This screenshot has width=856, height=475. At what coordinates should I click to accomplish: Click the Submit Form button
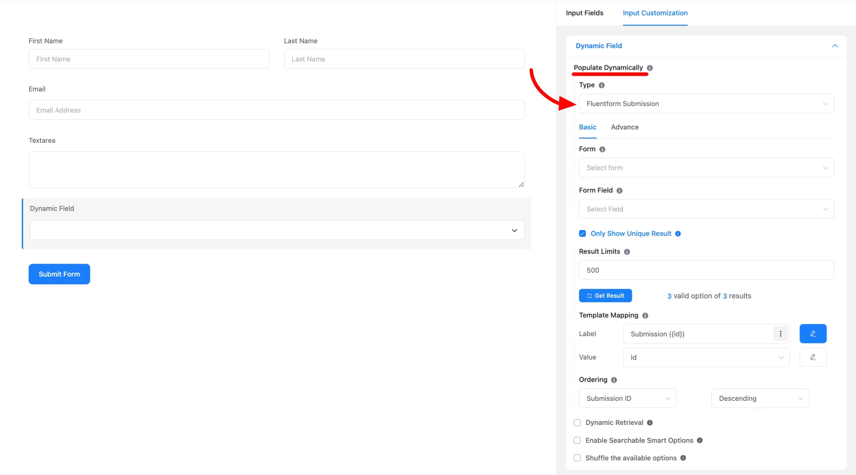(59, 274)
